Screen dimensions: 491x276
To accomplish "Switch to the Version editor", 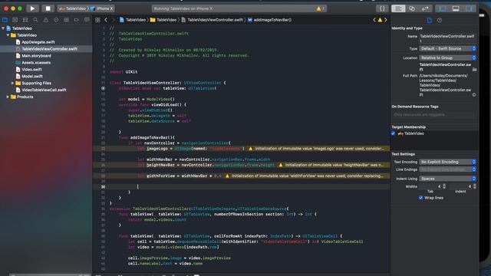I will pos(425,8).
